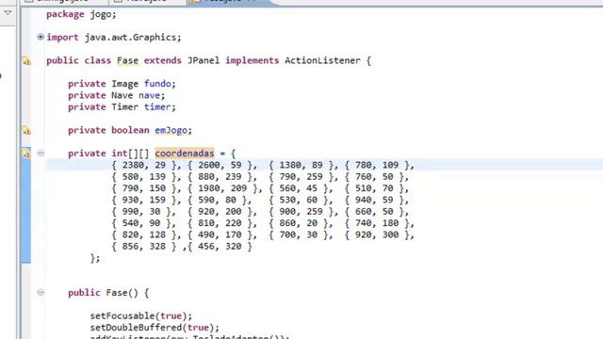Click the field name 'timer'

click(x=157, y=107)
